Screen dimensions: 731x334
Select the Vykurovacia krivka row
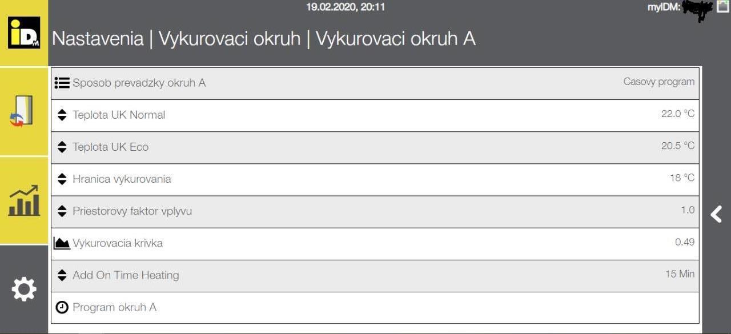pyautogui.click(x=375, y=244)
